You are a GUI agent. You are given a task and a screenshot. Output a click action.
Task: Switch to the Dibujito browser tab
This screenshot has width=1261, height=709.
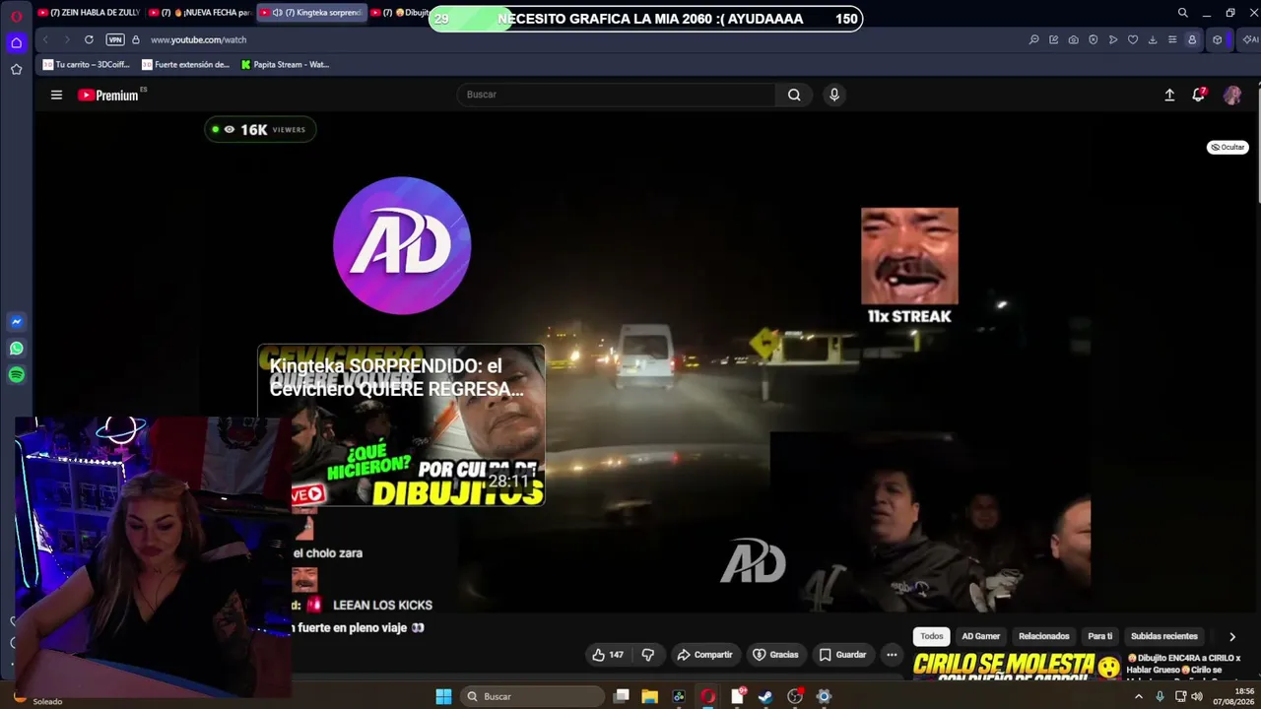tap(399, 13)
